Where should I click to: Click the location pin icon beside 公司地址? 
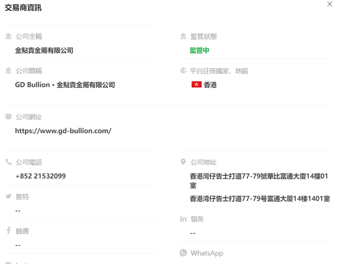pyautogui.click(x=183, y=162)
